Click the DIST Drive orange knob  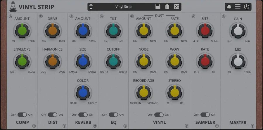(x=52, y=30)
